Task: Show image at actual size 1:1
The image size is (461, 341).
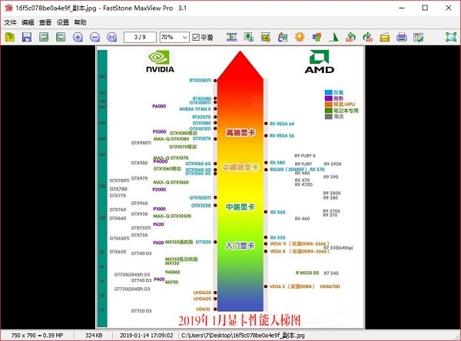Action: (x=111, y=37)
